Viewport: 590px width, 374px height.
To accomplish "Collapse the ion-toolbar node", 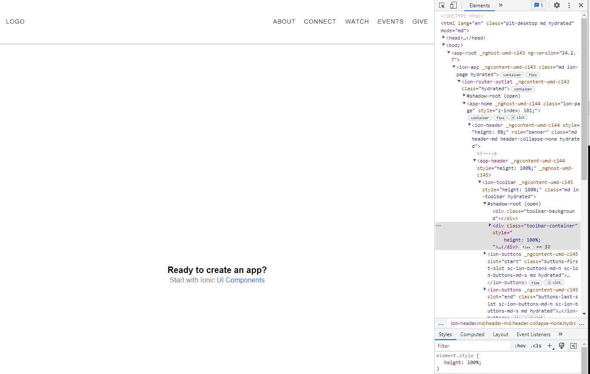I will [479, 182].
